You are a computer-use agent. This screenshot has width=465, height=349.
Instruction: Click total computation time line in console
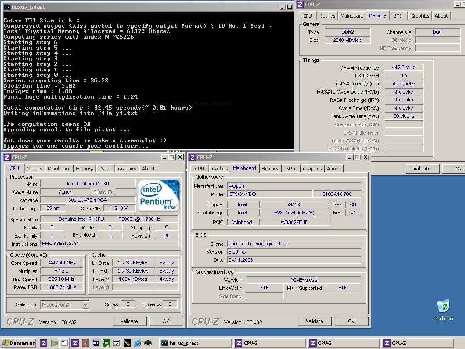[x=98, y=108]
